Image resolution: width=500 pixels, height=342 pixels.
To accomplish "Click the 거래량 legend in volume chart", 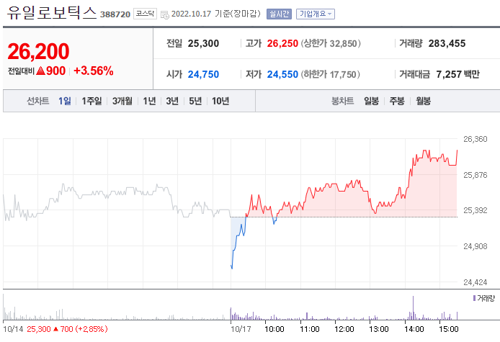I will click(484, 298).
